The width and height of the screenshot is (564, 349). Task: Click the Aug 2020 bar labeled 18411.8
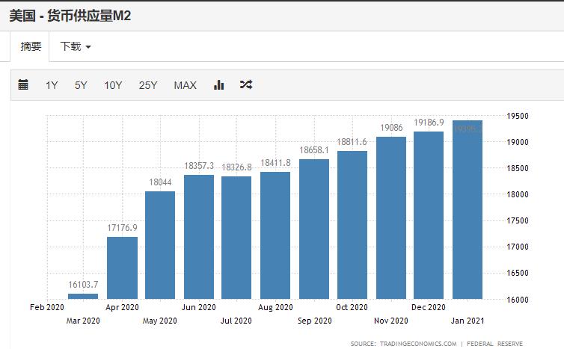275,235
